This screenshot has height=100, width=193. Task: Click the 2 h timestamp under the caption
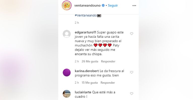point(77,23)
